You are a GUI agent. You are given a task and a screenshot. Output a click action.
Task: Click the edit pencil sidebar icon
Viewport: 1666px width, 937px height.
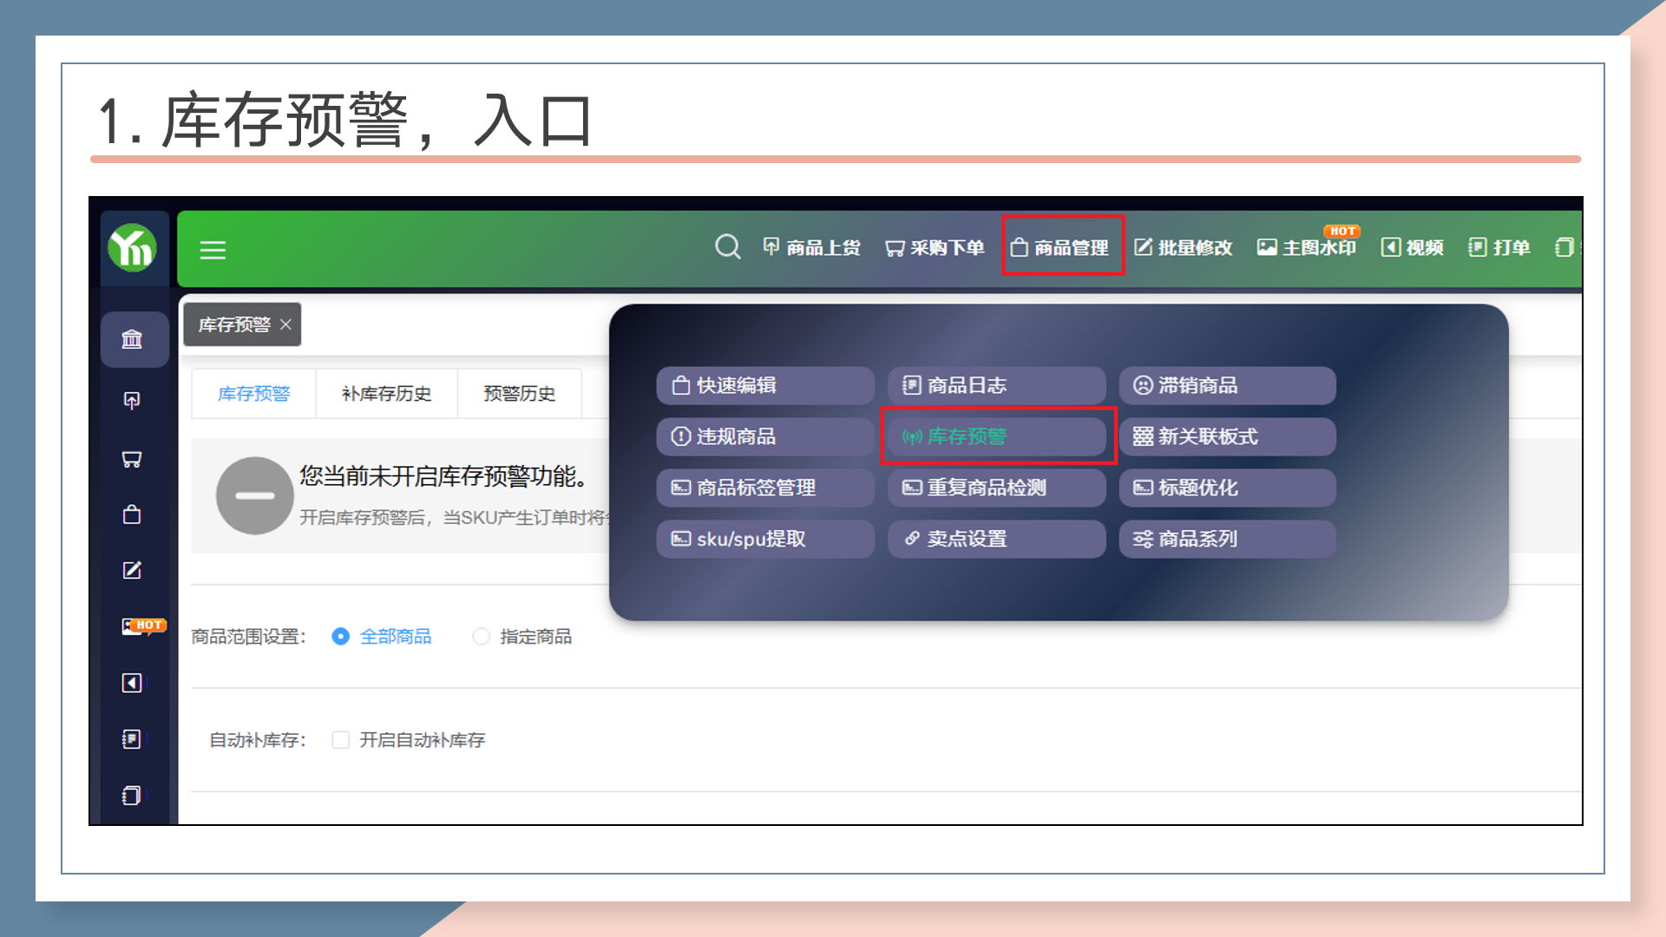click(132, 570)
